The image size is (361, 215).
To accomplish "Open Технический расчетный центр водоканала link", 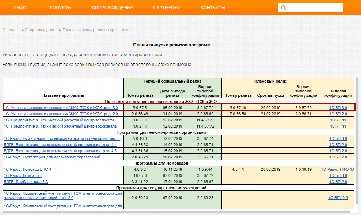I will [60, 126].
